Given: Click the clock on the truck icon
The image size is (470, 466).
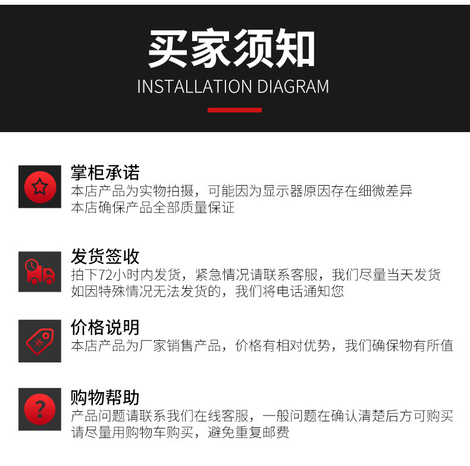Looking at the screenshot, I should pos(32,265).
